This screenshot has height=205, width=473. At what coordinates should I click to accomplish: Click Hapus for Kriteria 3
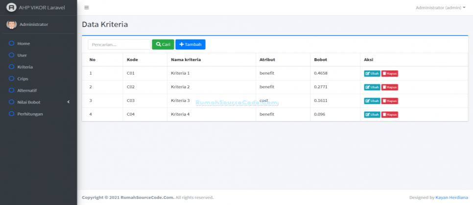click(x=390, y=101)
